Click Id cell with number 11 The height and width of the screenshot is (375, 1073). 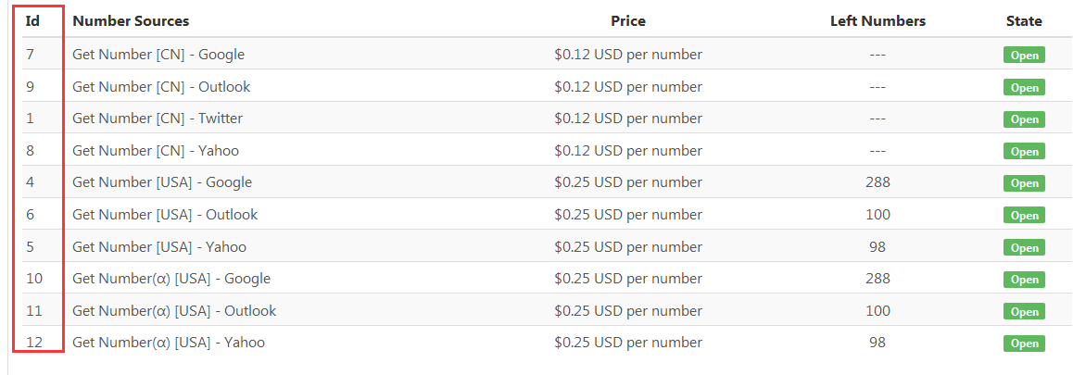(34, 311)
